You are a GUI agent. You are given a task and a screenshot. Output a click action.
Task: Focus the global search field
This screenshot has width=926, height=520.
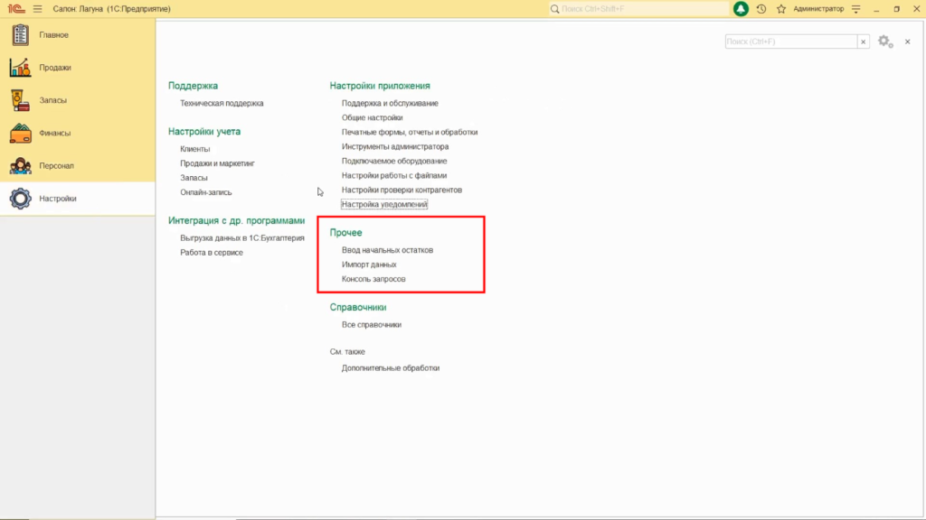click(x=639, y=9)
